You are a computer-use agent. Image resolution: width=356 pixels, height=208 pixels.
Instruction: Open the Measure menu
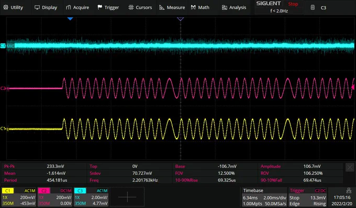[172, 7]
